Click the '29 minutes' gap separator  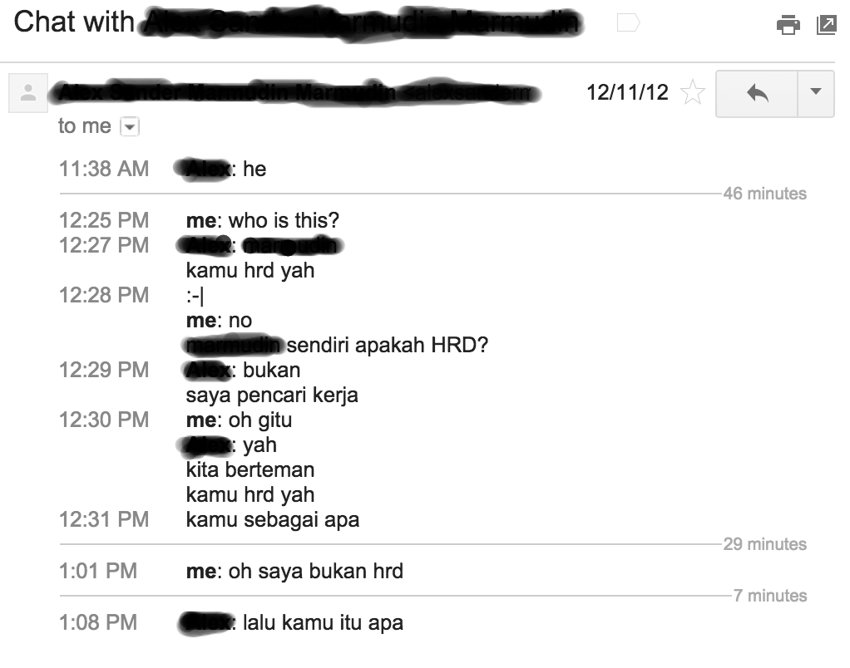[765, 544]
